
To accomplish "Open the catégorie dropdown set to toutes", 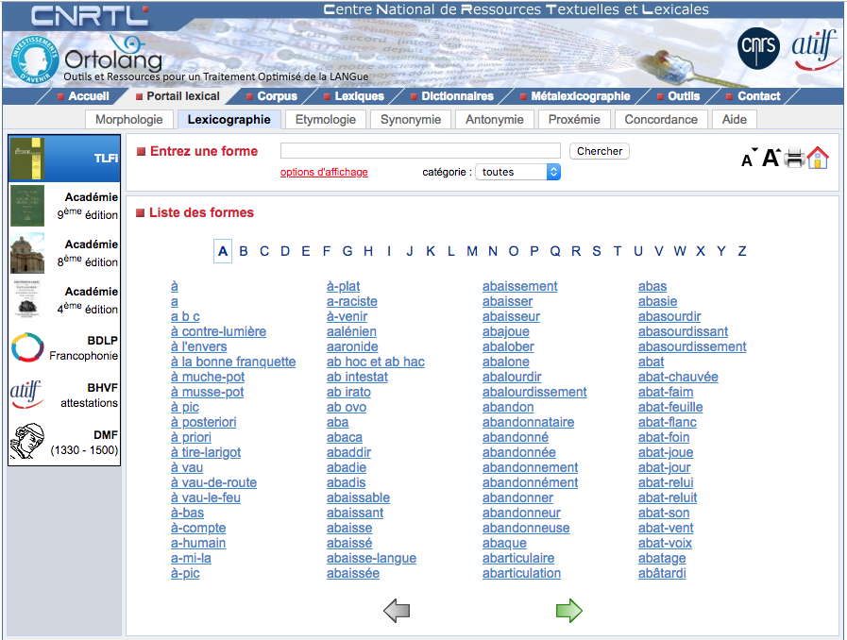I will 518,172.
